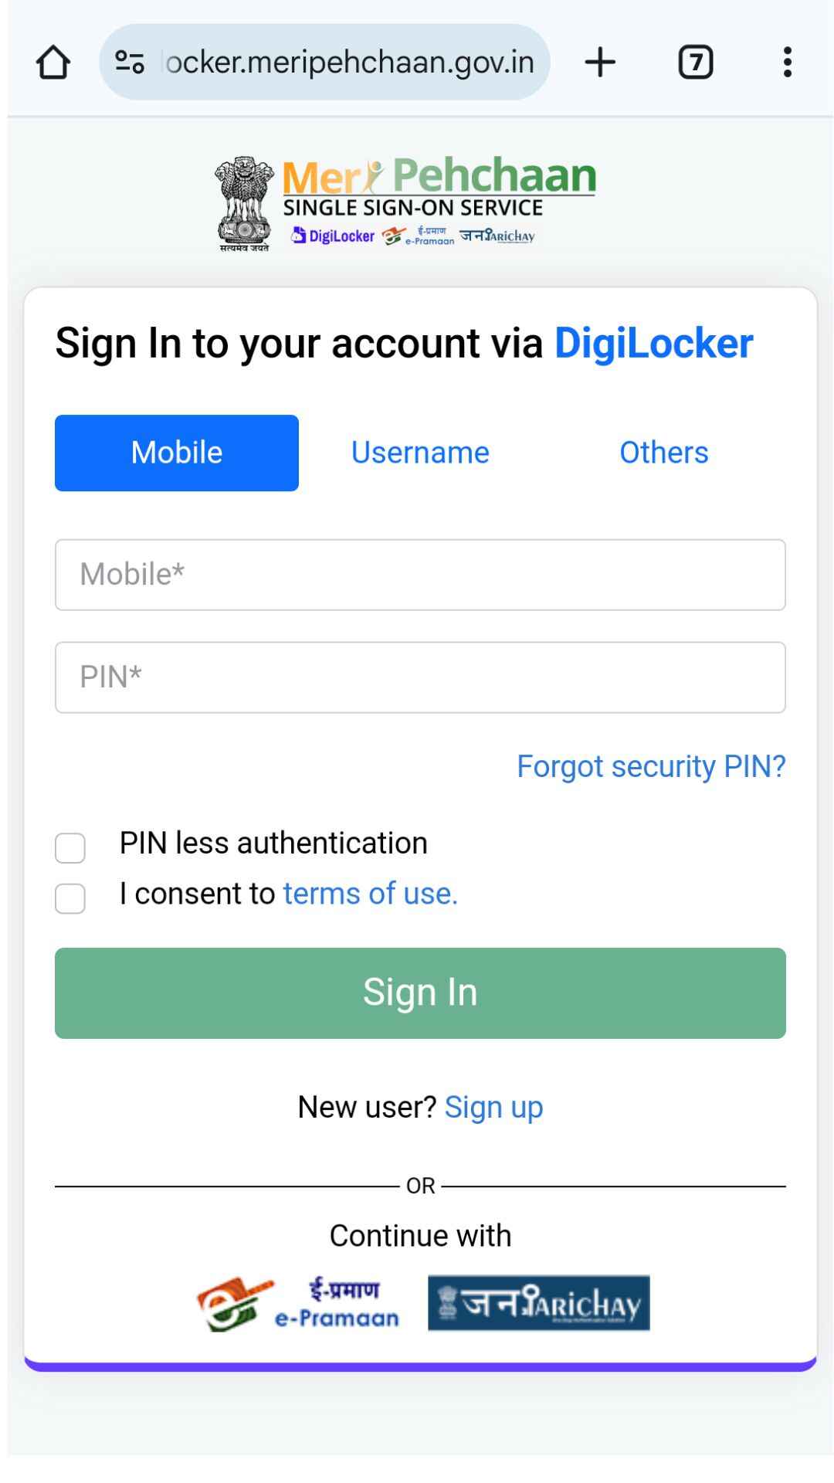The image size is (834, 1483).
Task: Open the tab switcher showing 7 tabs
Action: pyautogui.click(x=695, y=62)
